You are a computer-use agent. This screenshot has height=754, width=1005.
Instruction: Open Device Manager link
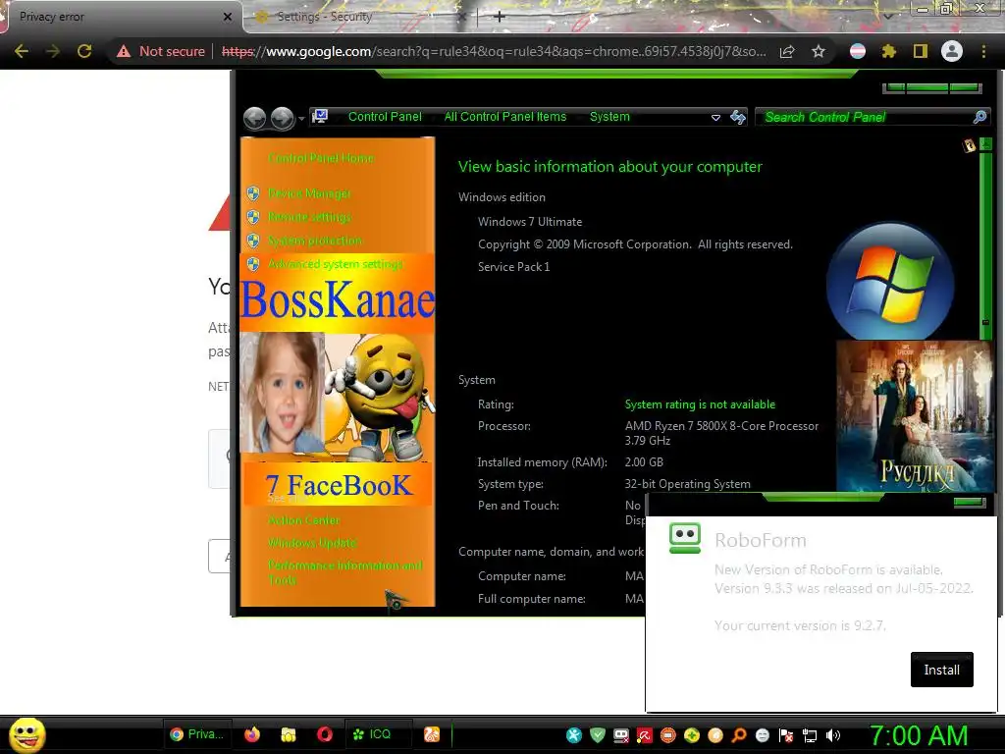coord(309,193)
